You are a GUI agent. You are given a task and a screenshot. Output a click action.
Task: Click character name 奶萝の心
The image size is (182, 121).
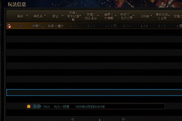pyautogui.click(x=38, y=26)
